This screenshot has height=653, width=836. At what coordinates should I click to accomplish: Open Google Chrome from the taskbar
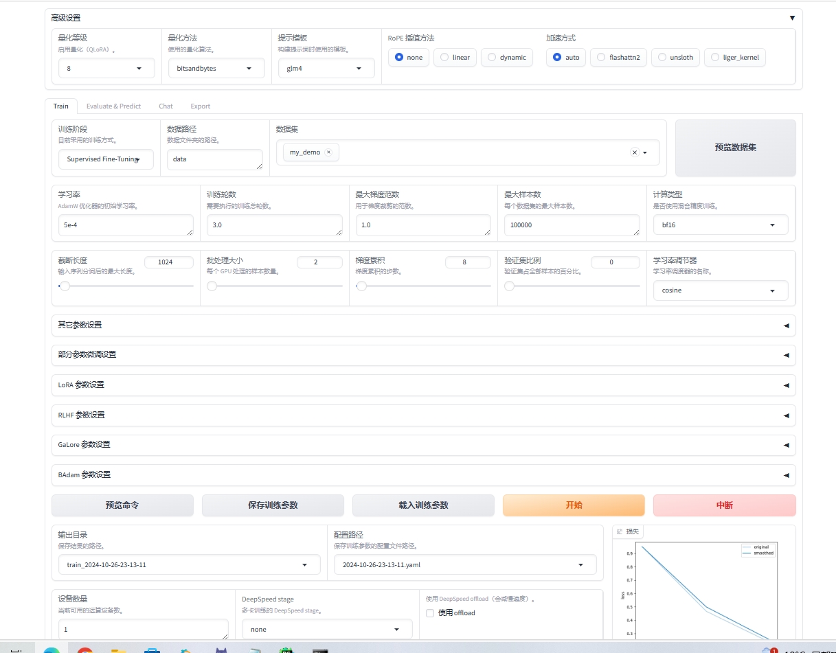85,650
